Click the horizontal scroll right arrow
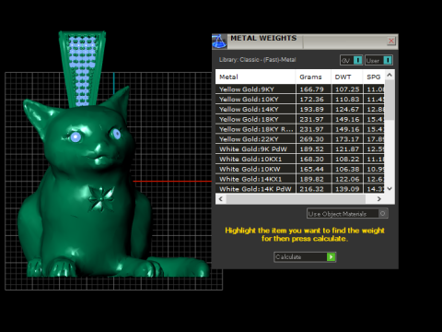Viewport: 442px width, 332px height. click(x=379, y=199)
